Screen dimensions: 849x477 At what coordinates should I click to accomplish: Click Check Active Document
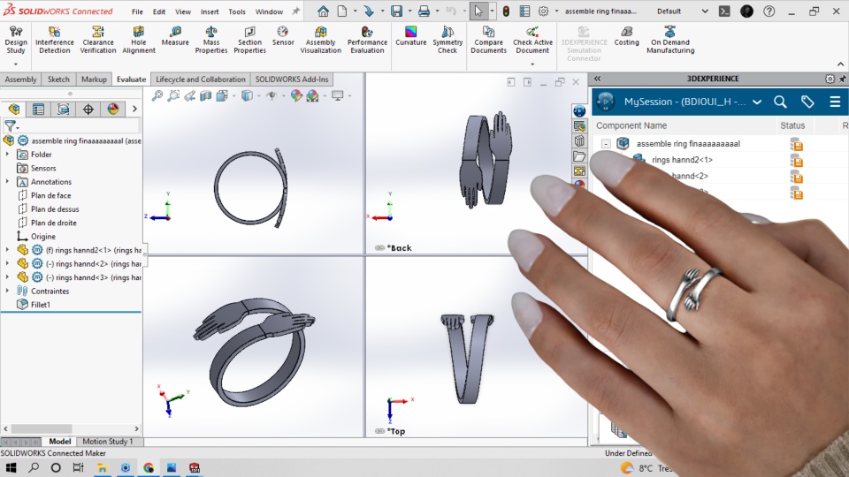[x=532, y=40]
